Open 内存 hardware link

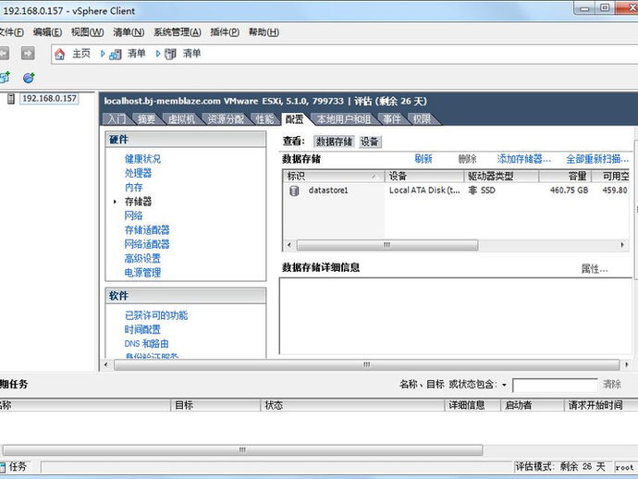134,187
